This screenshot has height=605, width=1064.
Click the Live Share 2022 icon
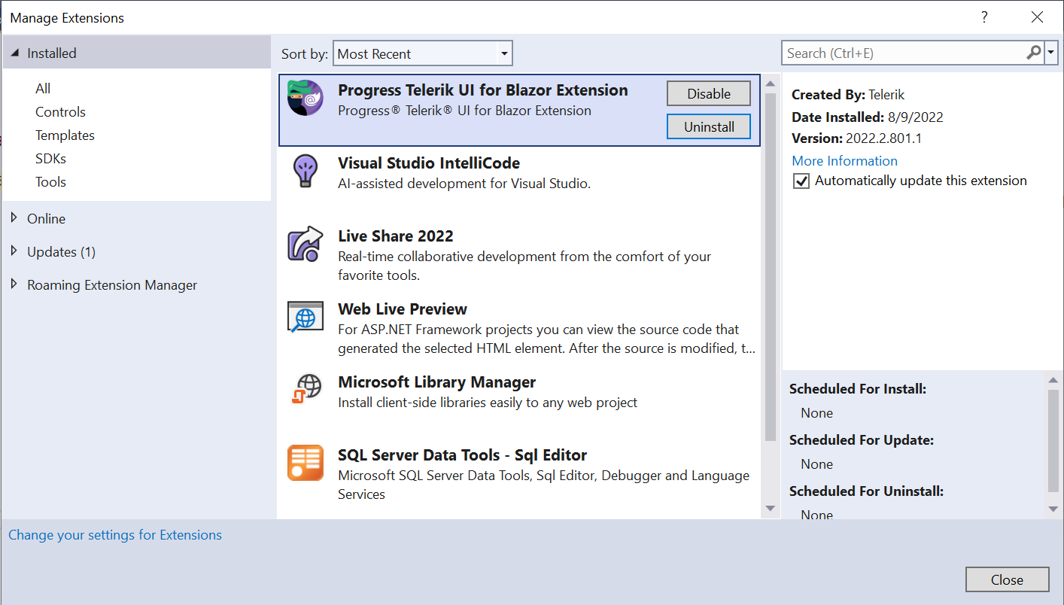pos(306,244)
